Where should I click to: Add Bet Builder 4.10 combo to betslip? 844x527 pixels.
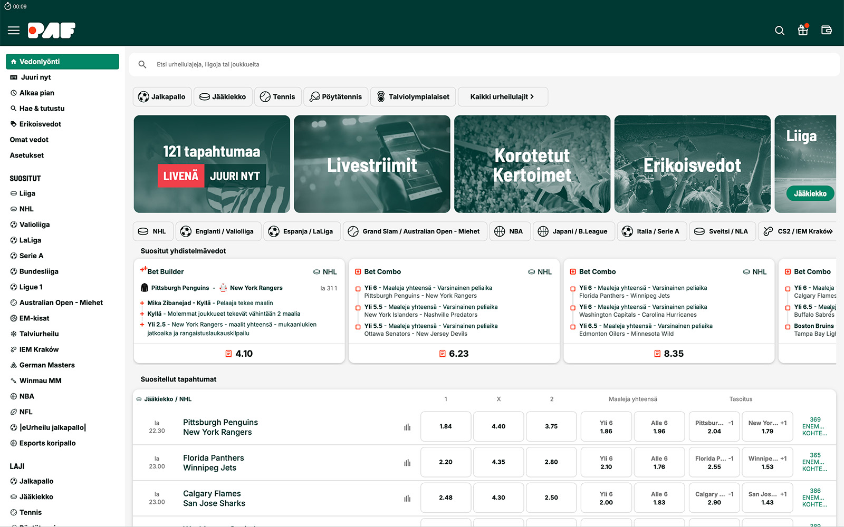239,354
